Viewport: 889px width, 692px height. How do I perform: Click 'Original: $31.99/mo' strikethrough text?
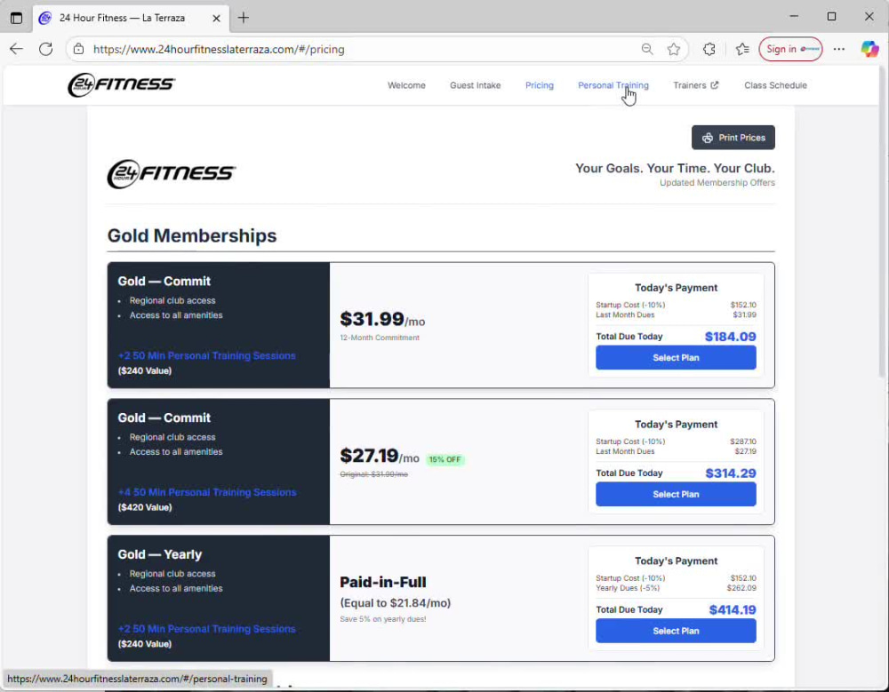pyautogui.click(x=373, y=474)
